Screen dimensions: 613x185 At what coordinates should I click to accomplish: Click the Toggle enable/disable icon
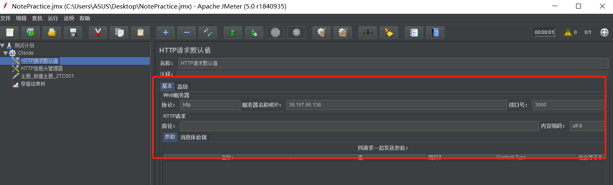point(208,32)
